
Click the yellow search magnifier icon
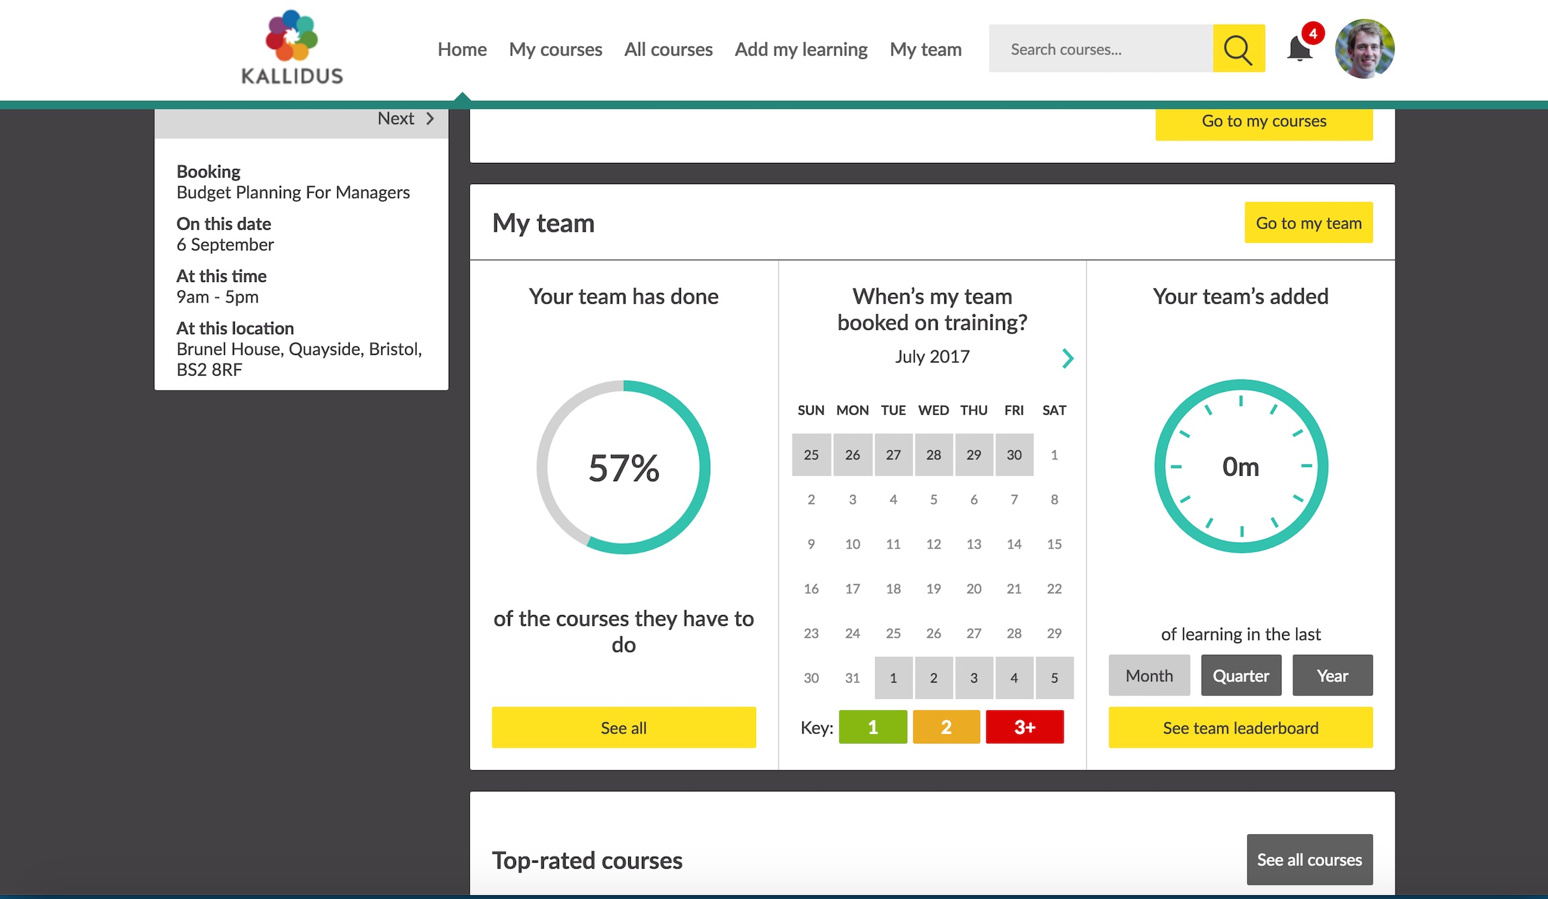pos(1238,49)
